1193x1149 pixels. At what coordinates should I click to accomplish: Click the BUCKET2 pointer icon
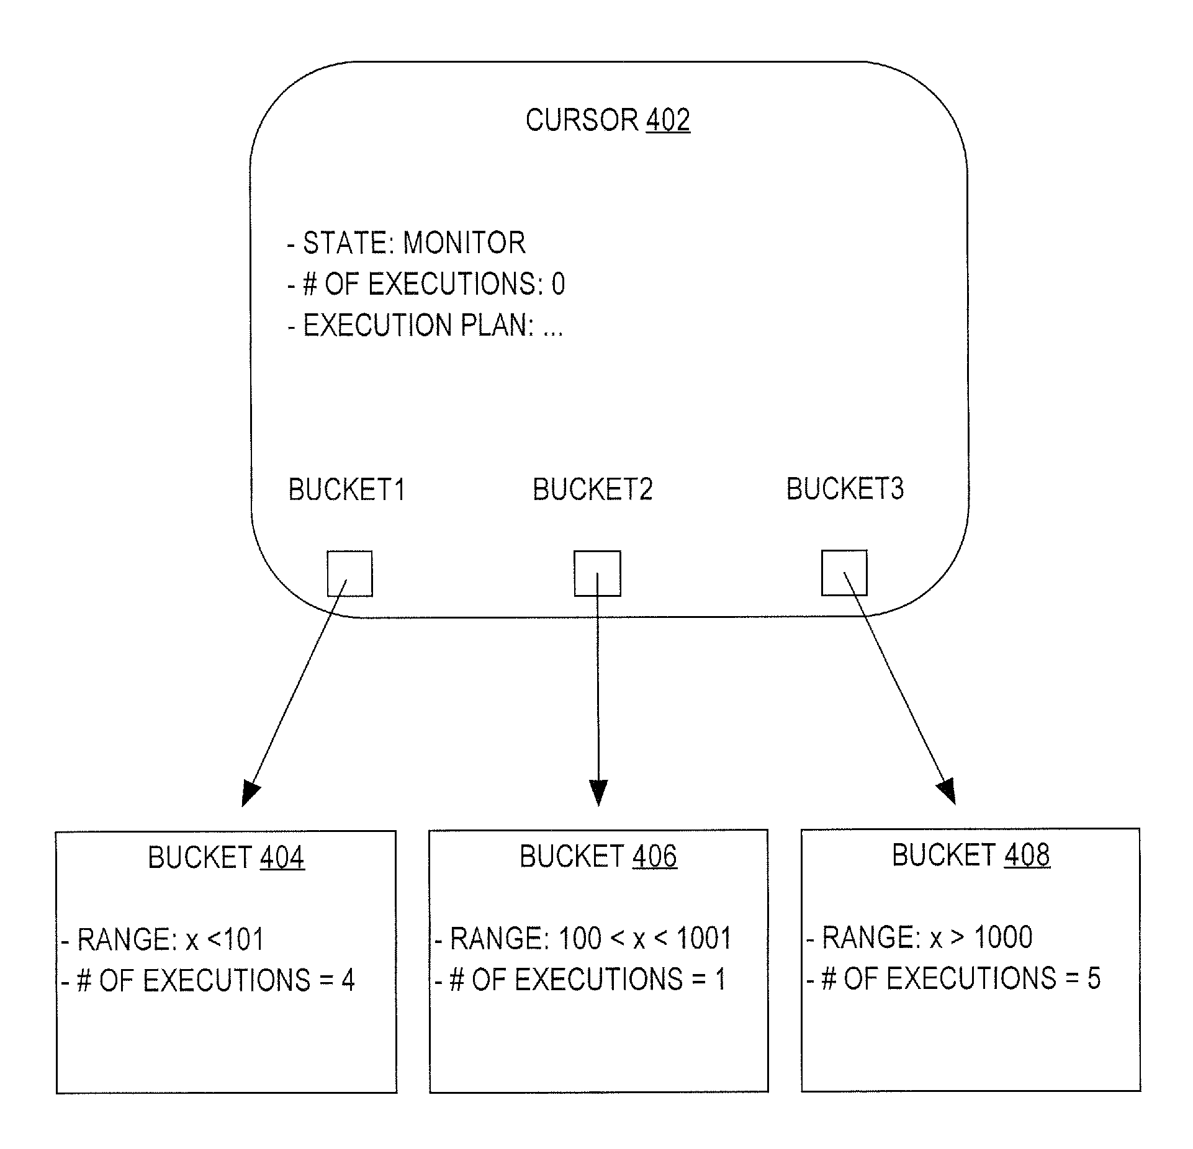click(x=595, y=565)
